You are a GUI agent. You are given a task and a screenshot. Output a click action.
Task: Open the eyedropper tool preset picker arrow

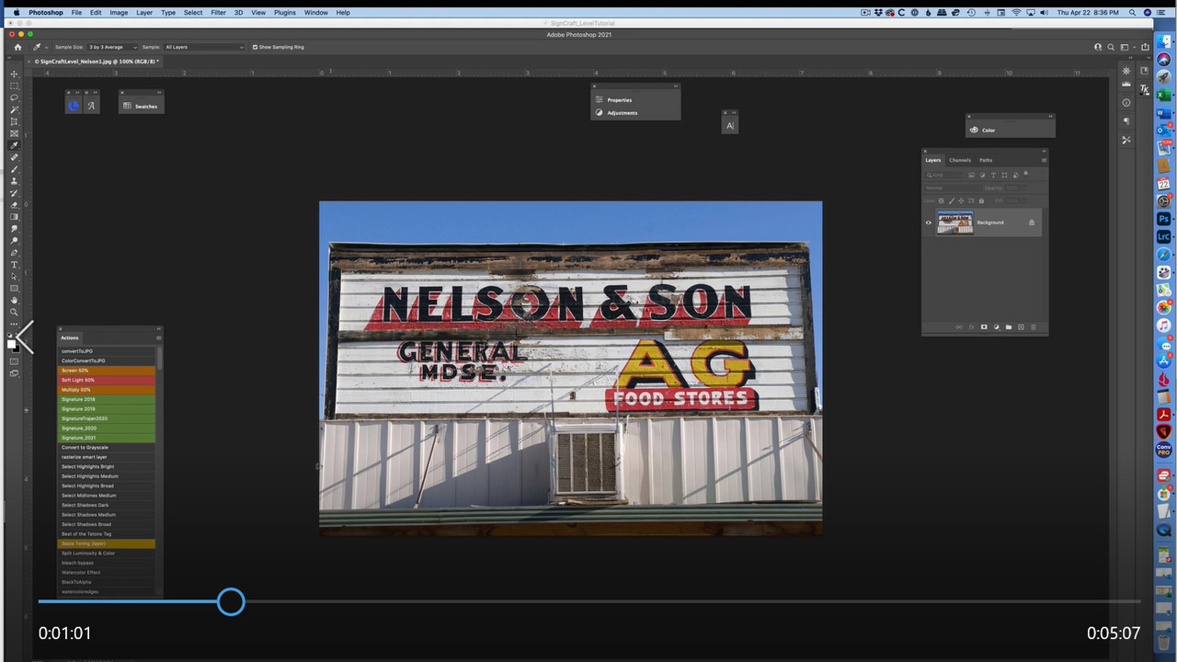(x=47, y=47)
